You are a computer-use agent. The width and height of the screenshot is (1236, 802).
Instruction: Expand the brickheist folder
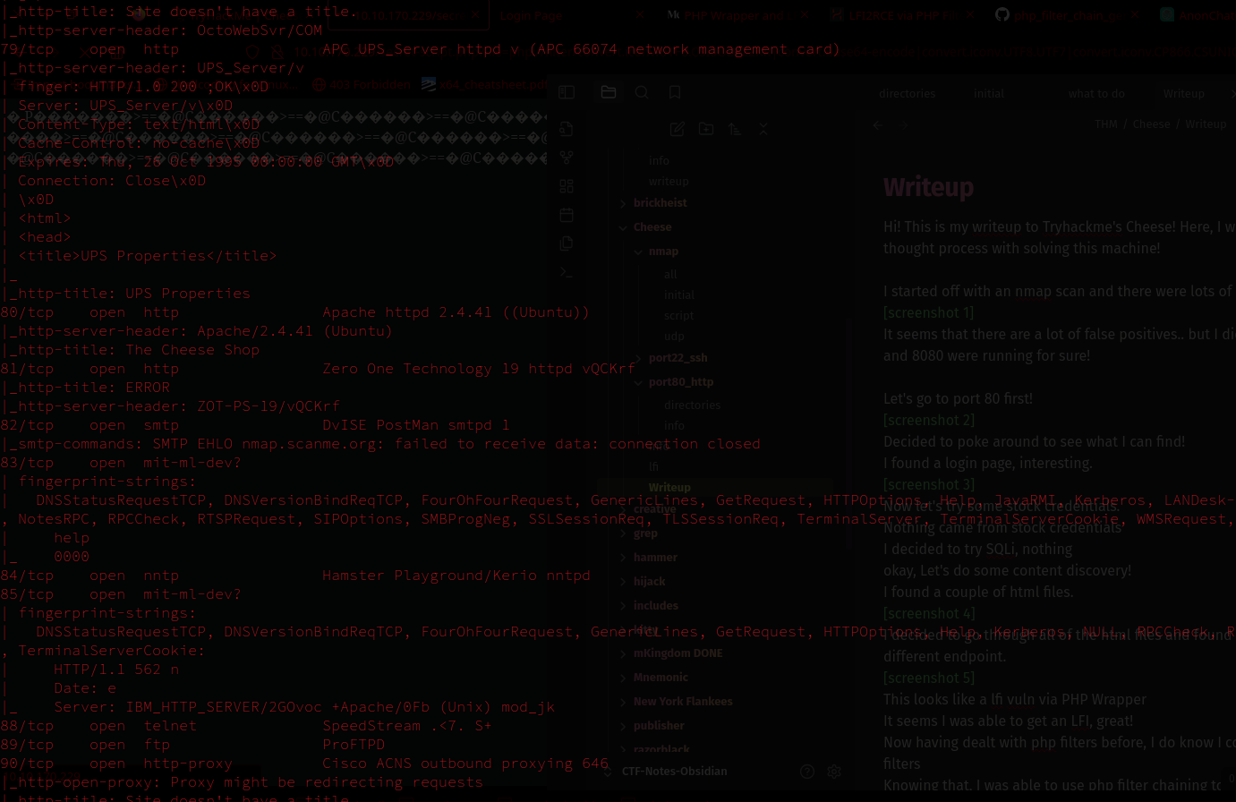[624, 203]
